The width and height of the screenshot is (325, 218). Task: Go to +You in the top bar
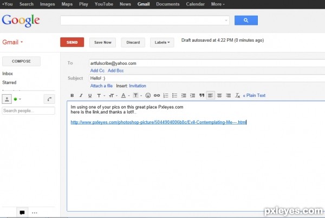[7, 4]
